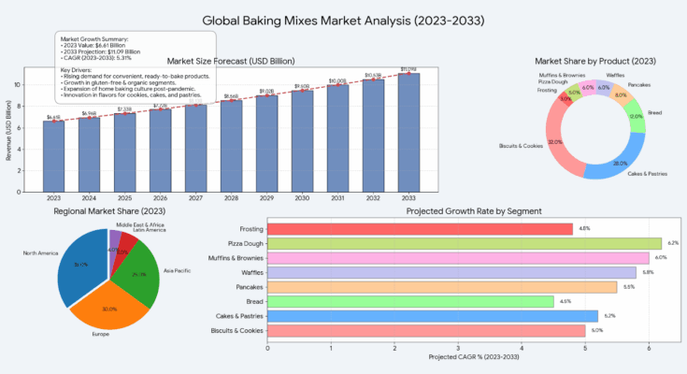Viewport: 687px width, 374px height.
Task: Select the North America pie slice
Action: pos(80,267)
